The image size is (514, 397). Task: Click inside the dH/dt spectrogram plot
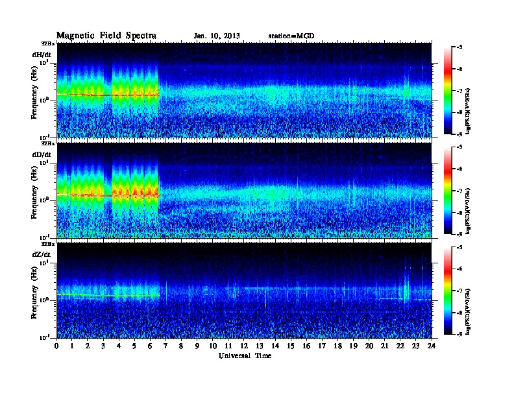244,90
